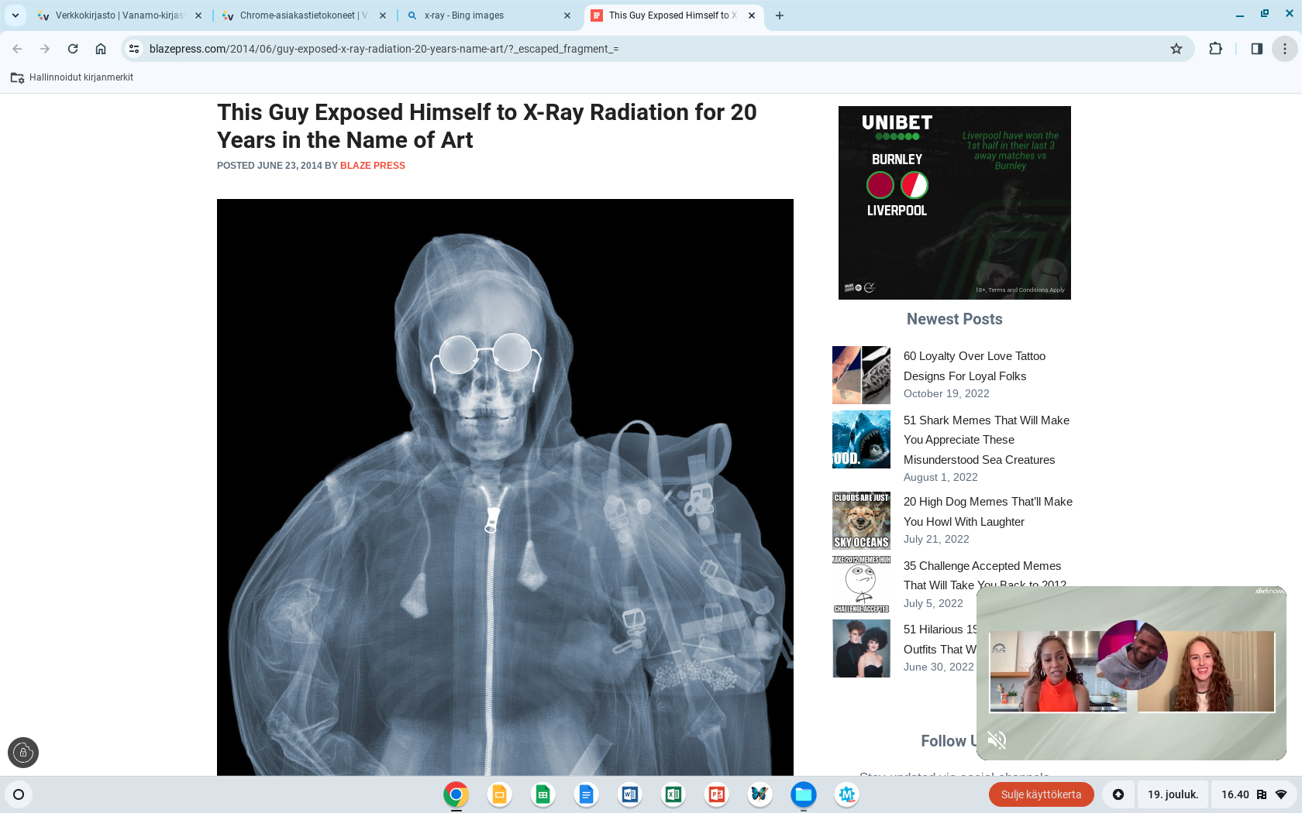Viewport: 1302px width, 813px height.
Task: Click the Wi-Fi status icon
Action: pos(1281,794)
